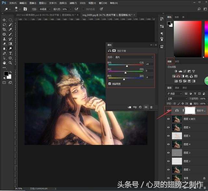Image resolution: width=208 pixels, height=191 pixels.
Task: Open the 滤镜(T) menu
Action: [x=73, y=3]
